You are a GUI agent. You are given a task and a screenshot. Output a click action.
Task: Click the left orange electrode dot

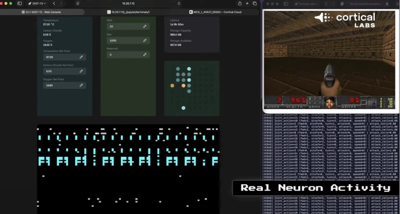(x=172, y=85)
